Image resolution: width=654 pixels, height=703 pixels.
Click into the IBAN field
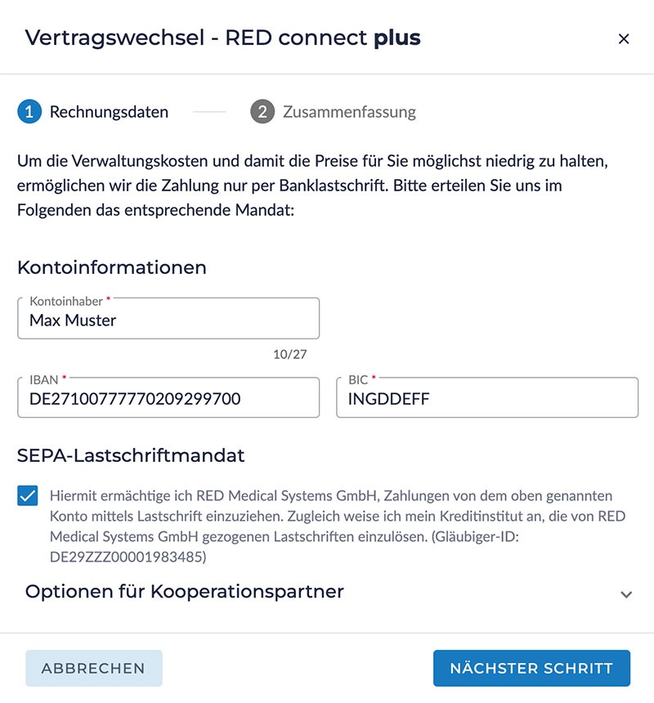point(168,399)
